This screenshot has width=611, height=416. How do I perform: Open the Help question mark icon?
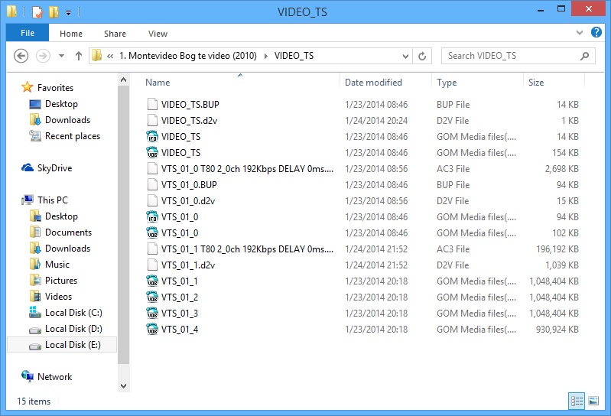[x=596, y=34]
